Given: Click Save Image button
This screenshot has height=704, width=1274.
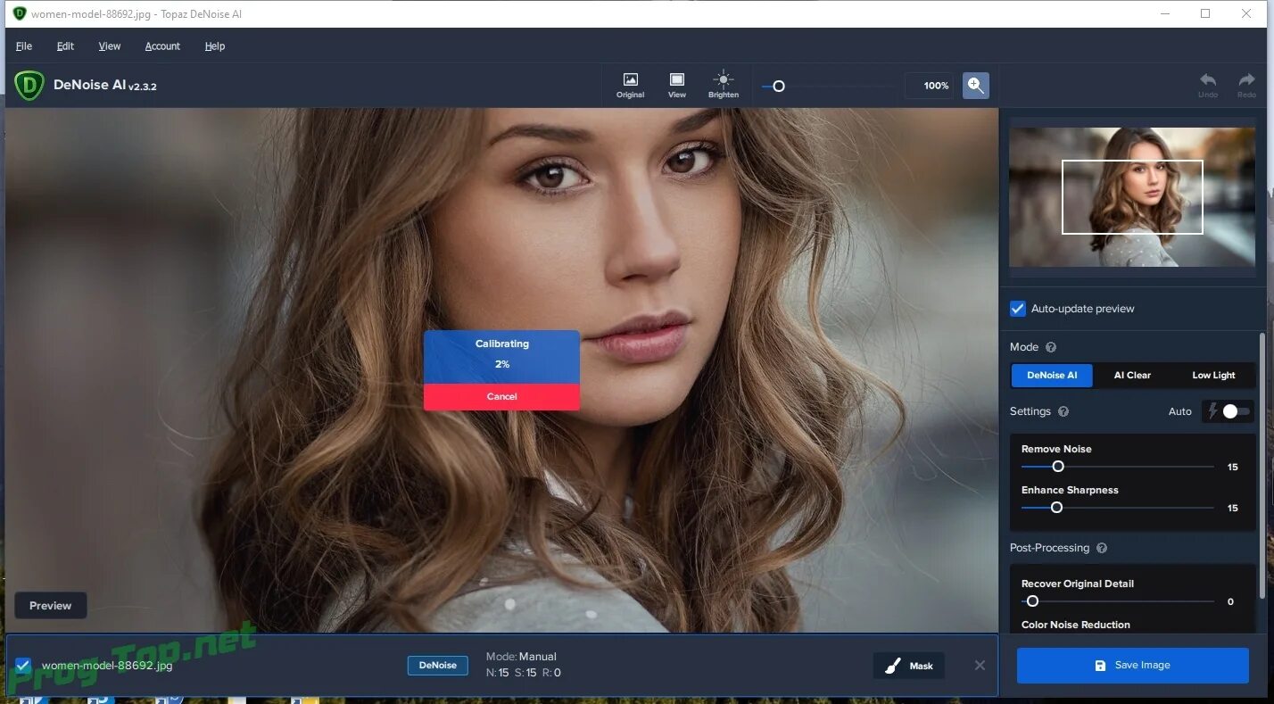Looking at the screenshot, I should pyautogui.click(x=1132, y=666).
